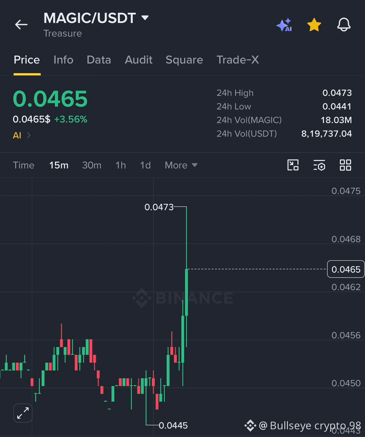365x437 pixels.
Task: Switch to the Info tab
Action: pos(63,60)
